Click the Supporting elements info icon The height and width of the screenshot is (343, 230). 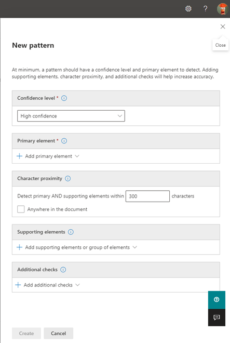(71, 232)
